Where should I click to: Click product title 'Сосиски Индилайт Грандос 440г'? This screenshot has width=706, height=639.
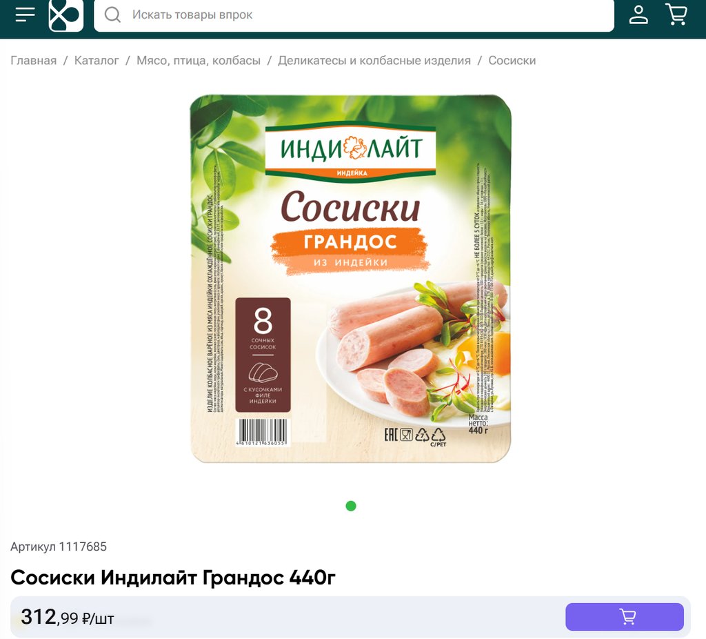173,578
